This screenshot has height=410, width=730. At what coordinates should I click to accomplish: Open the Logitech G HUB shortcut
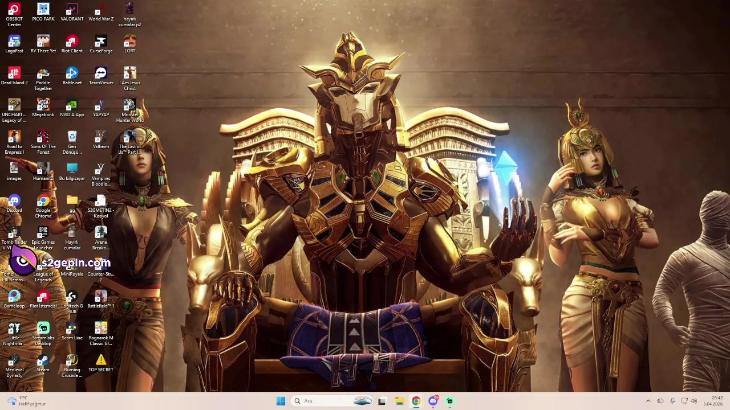72,302
